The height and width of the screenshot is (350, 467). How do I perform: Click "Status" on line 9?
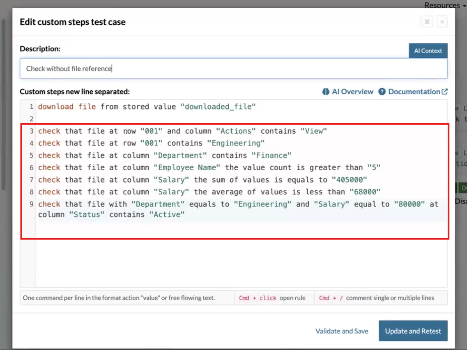[x=87, y=215]
